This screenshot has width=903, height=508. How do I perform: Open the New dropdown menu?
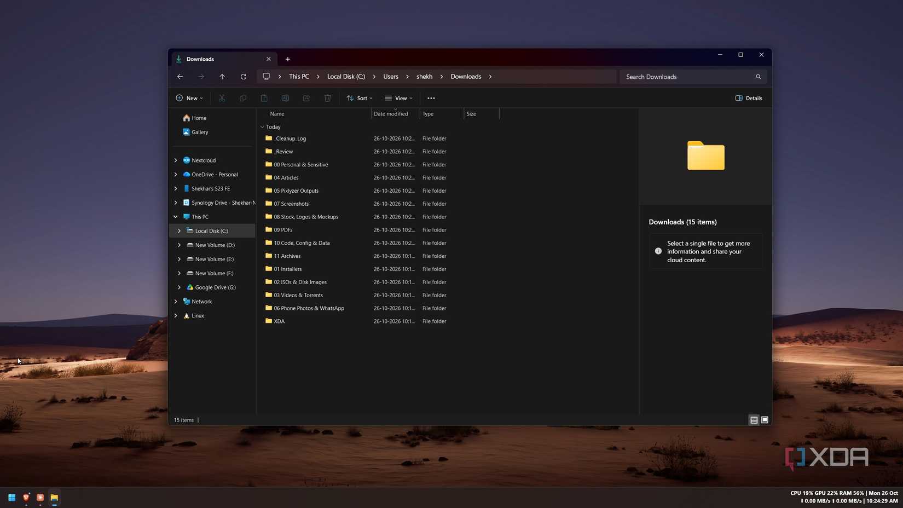(x=189, y=98)
